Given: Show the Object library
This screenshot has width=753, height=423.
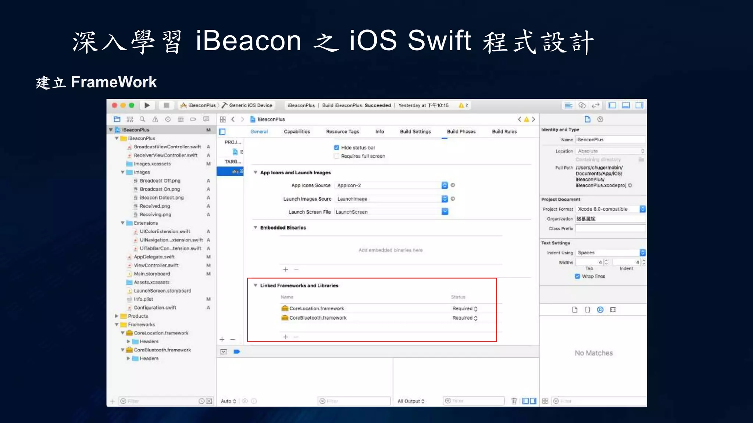Looking at the screenshot, I should pos(600,310).
